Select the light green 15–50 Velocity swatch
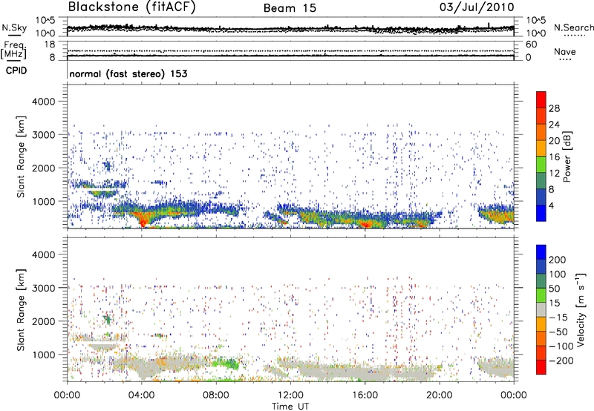Image resolution: width=594 pixels, height=411 pixels. click(x=541, y=295)
